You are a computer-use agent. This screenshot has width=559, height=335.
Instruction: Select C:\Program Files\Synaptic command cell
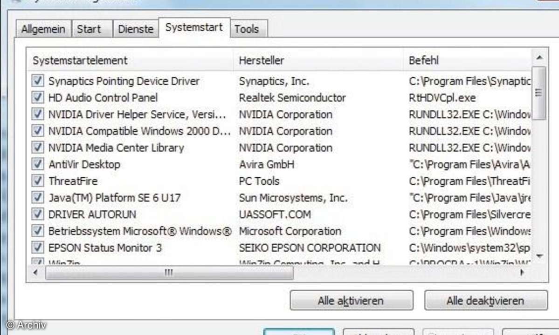[469, 81]
